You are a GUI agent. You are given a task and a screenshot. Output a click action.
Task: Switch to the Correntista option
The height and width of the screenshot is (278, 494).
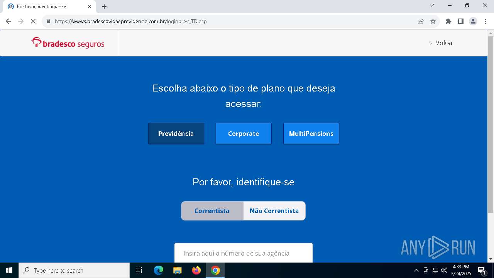pyautogui.click(x=212, y=211)
